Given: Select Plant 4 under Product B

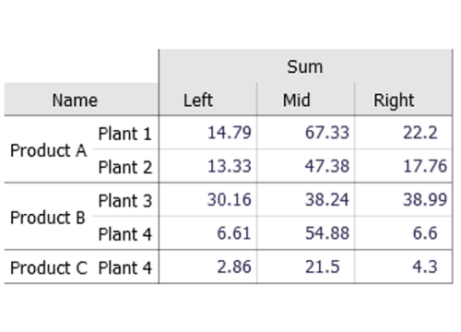Looking at the screenshot, I should coord(125,233).
